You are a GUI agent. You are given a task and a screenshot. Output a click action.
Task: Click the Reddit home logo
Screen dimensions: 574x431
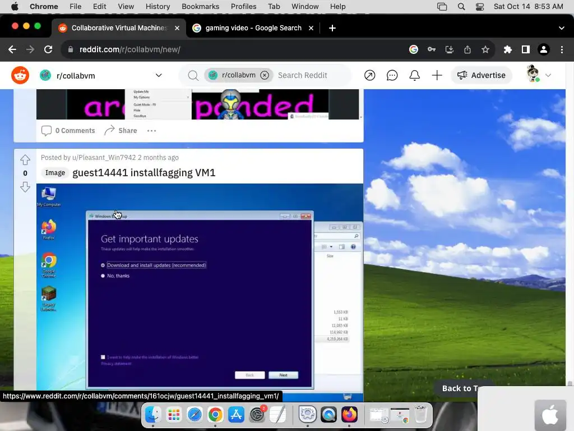[20, 75]
